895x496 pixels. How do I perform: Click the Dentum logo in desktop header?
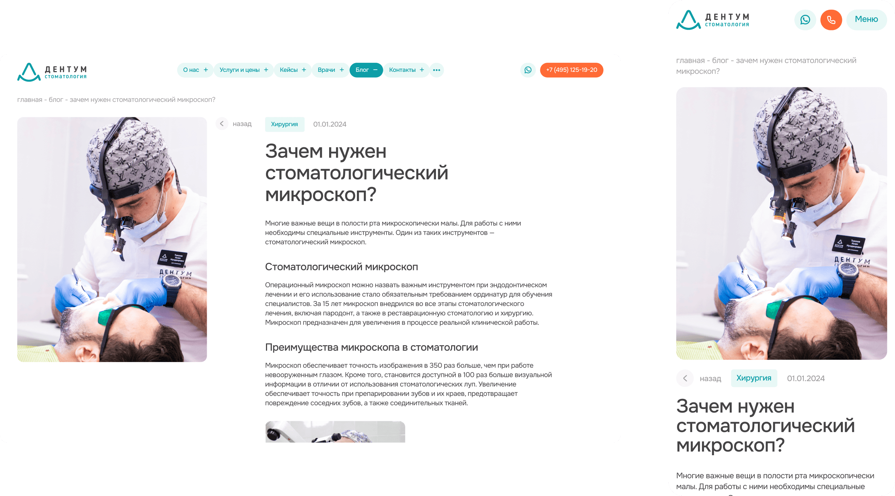click(52, 72)
